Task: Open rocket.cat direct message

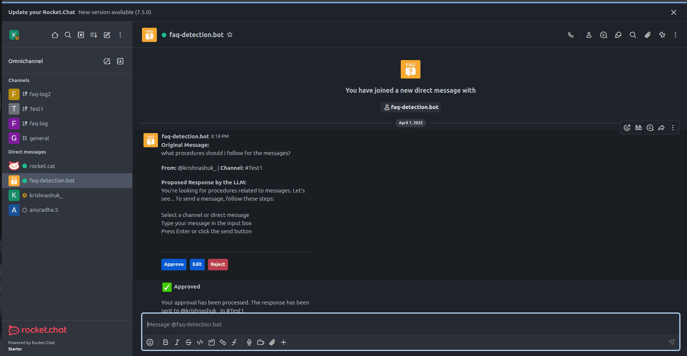Action: (67, 166)
